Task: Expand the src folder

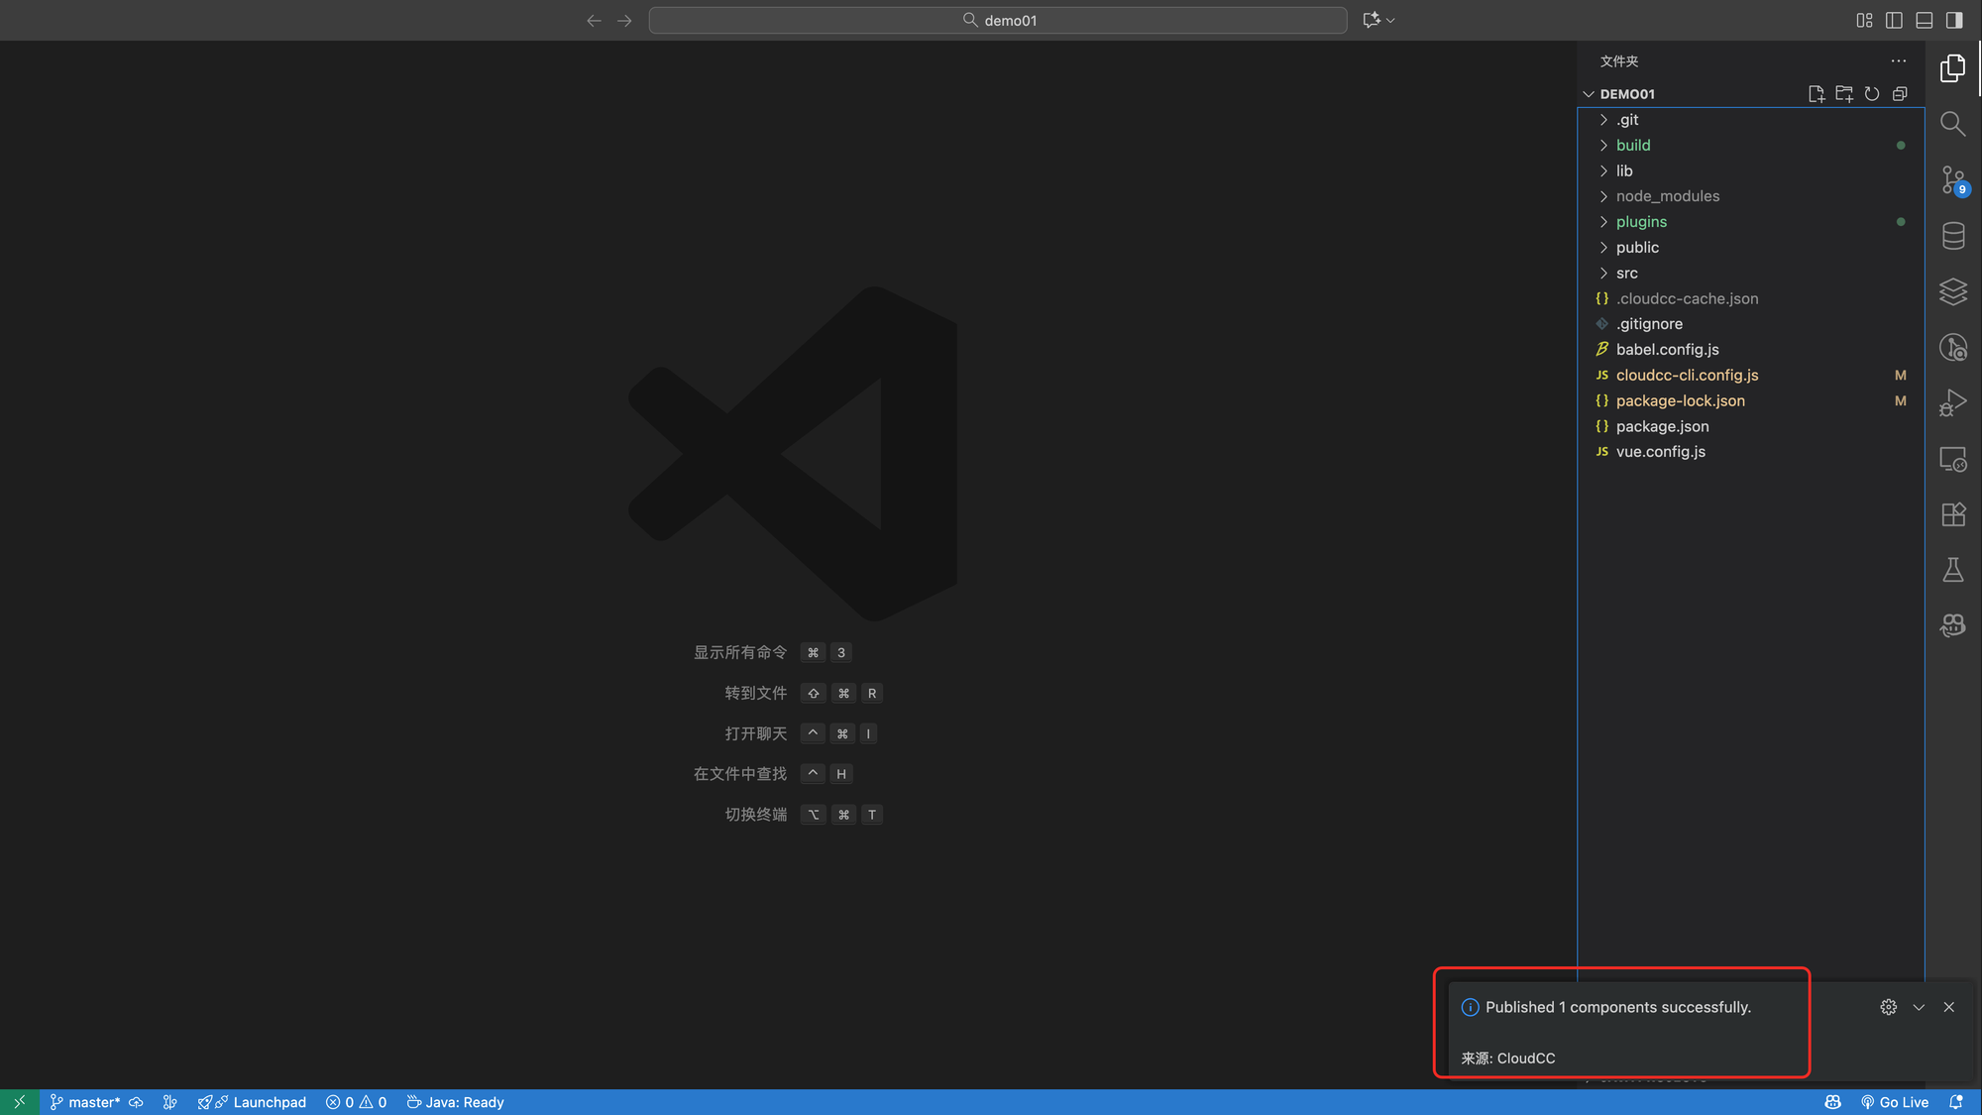Action: click(x=1626, y=274)
